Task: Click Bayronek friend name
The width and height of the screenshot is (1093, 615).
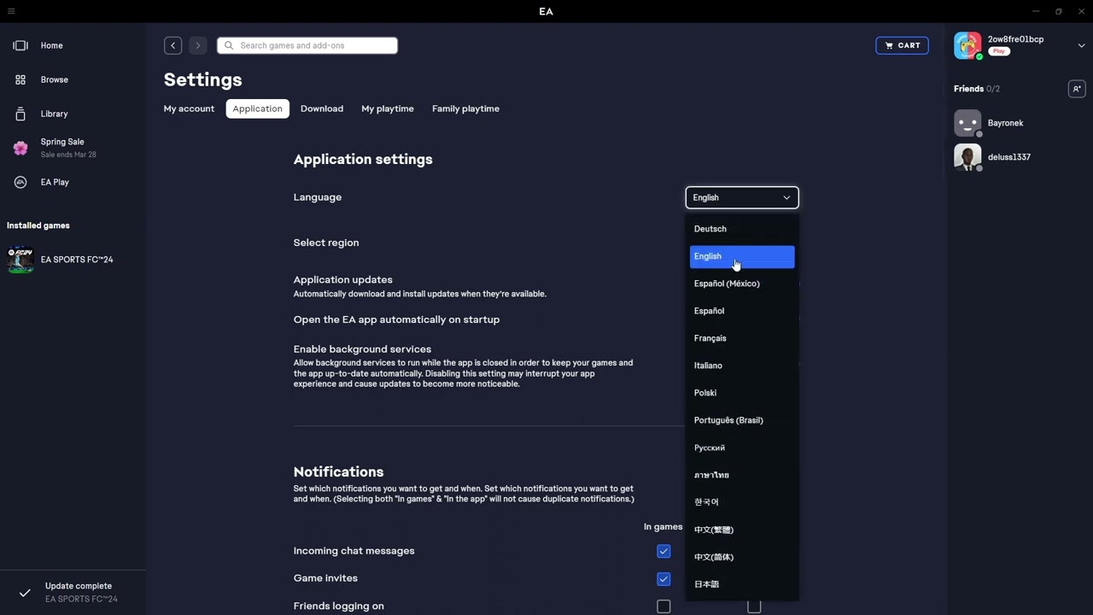Action: 1005,123
